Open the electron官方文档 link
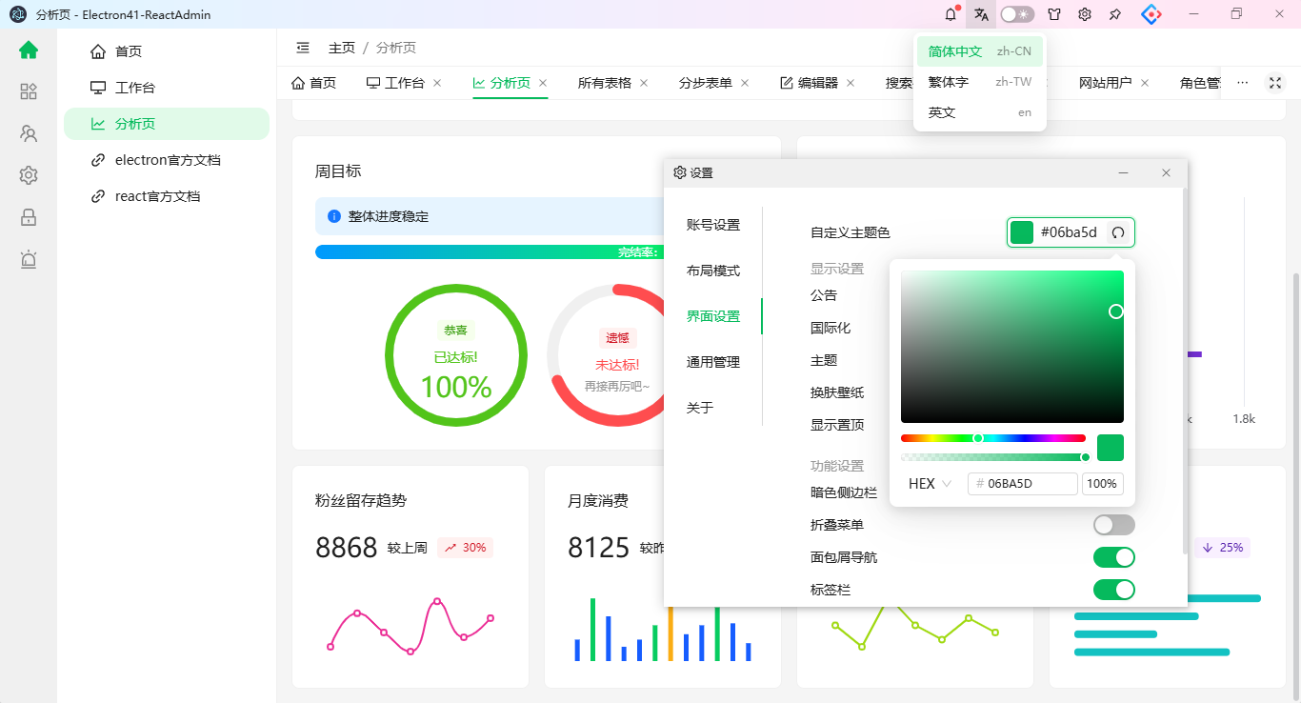The height and width of the screenshot is (703, 1301). click(x=167, y=160)
